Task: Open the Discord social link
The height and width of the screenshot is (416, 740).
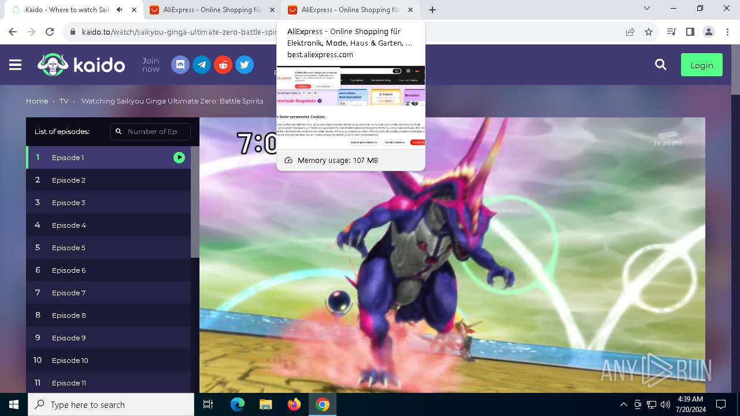Action: (x=180, y=65)
